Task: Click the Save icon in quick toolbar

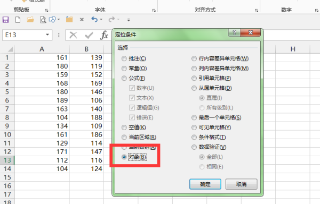Action: tap(5, 20)
